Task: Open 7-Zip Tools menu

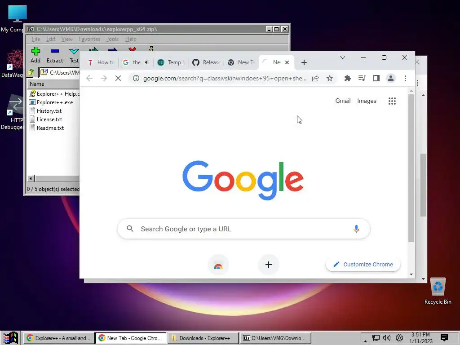Action: (112, 39)
